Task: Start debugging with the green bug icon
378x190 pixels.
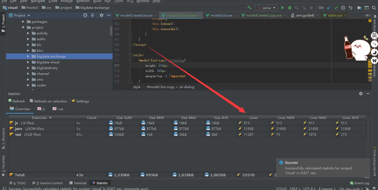Action: (290, 8)
